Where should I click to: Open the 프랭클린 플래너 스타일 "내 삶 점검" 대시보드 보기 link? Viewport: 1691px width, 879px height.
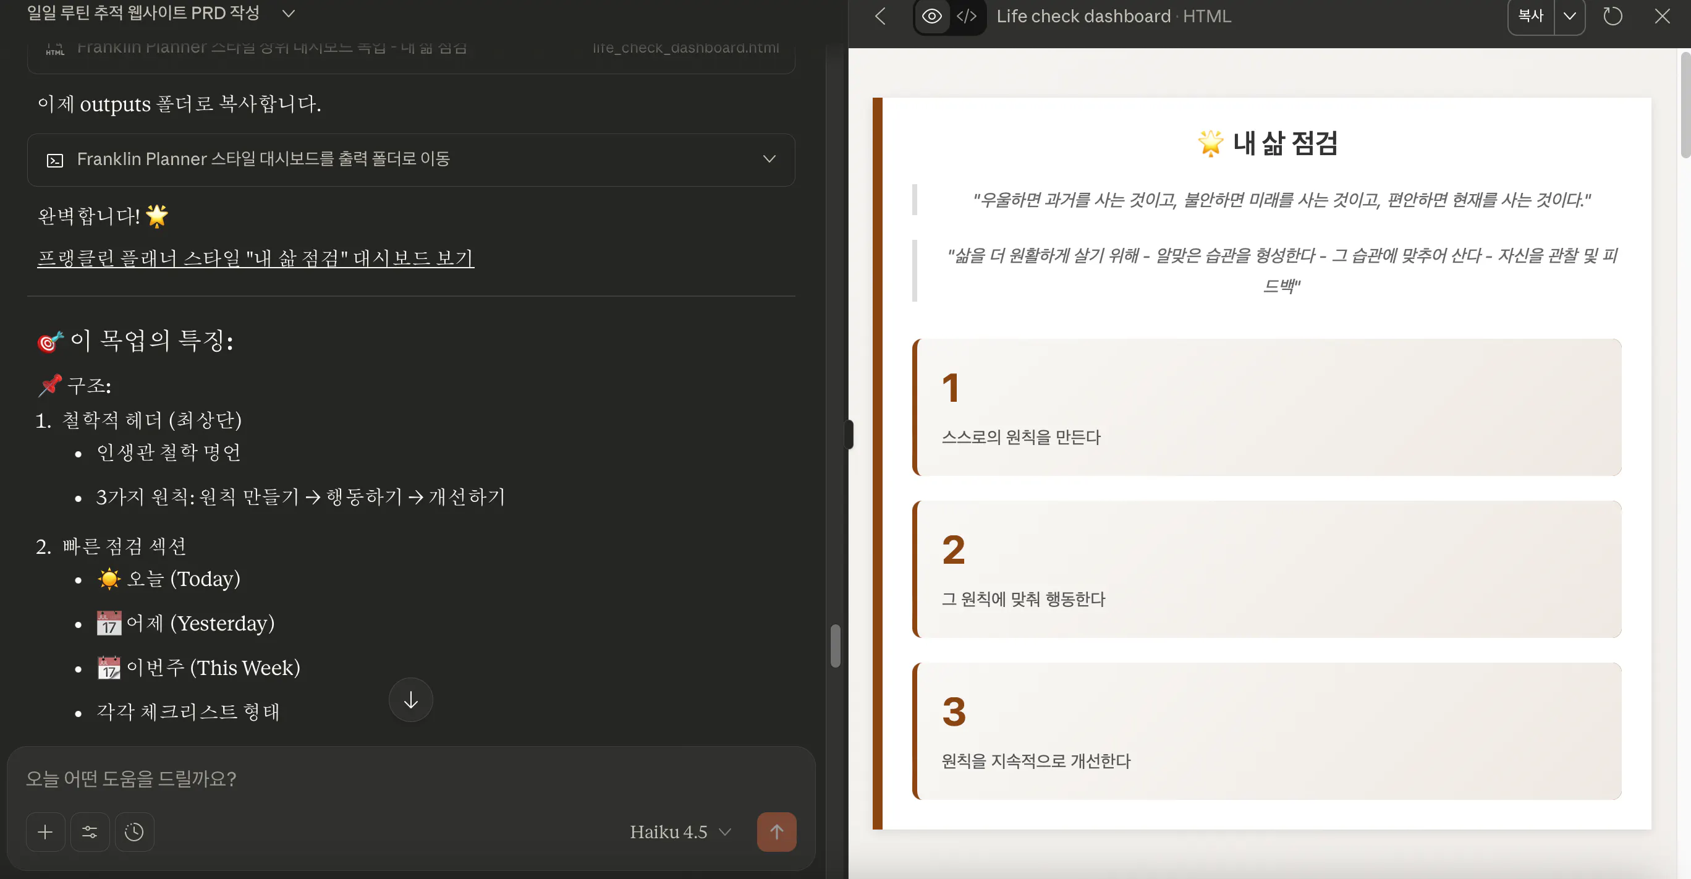(x=255, y=257)
